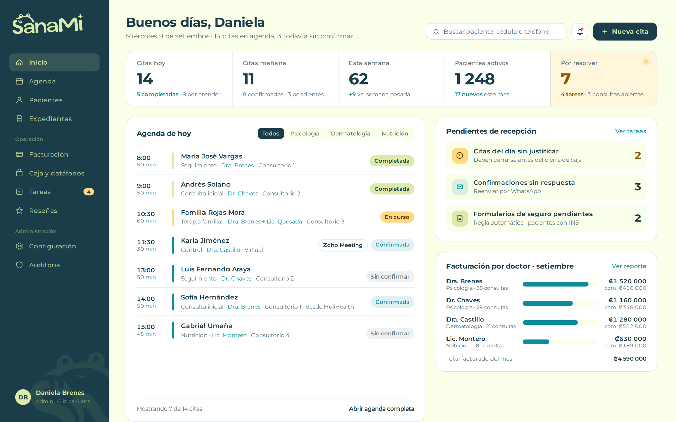
Task: Click the Pacientes person icon
Action: [x=19, y=100]
